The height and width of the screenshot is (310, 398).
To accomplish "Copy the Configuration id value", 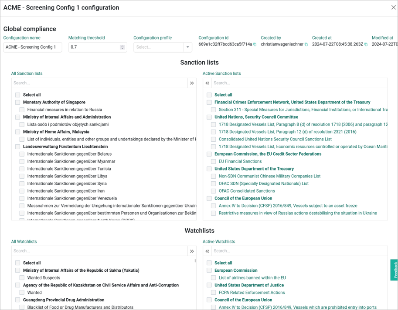I will coord(255,44).
